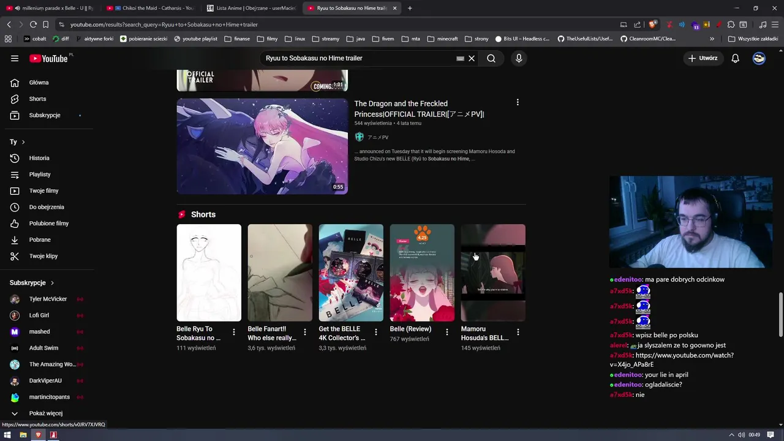The width and height of the screenshot is (784, 441).
Task: Open the Mamoru Hosuda's BELL short
Action: pyautogui.click(x=493, y=273)
